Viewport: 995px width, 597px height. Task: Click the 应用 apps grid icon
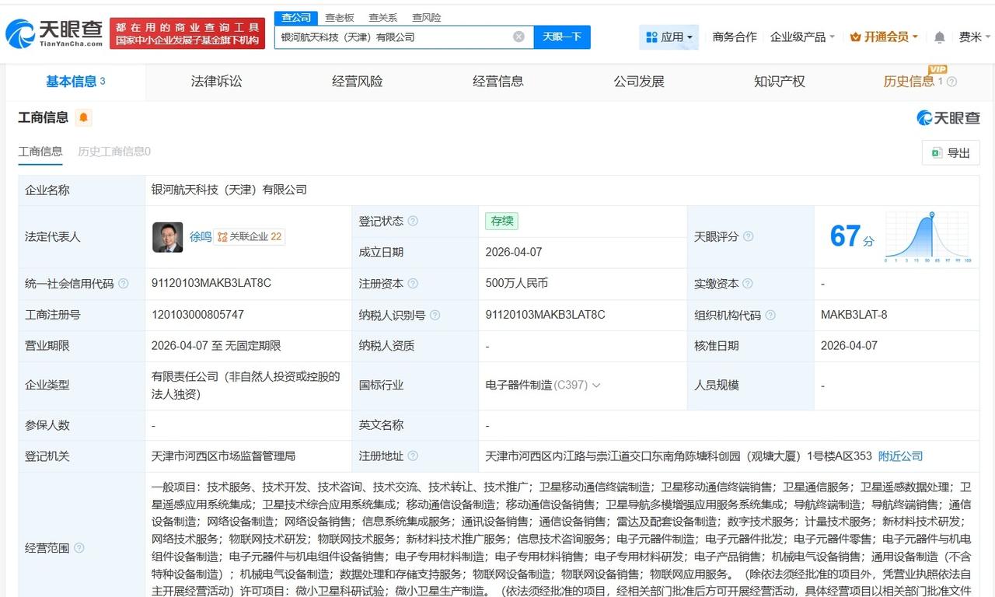pyautogui.click(x=650, y=37)
